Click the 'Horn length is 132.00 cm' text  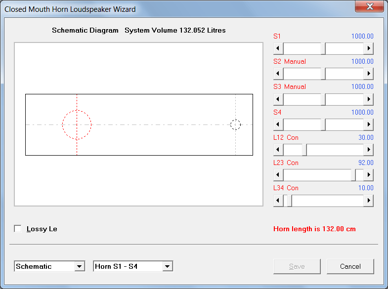click(314, 229)
